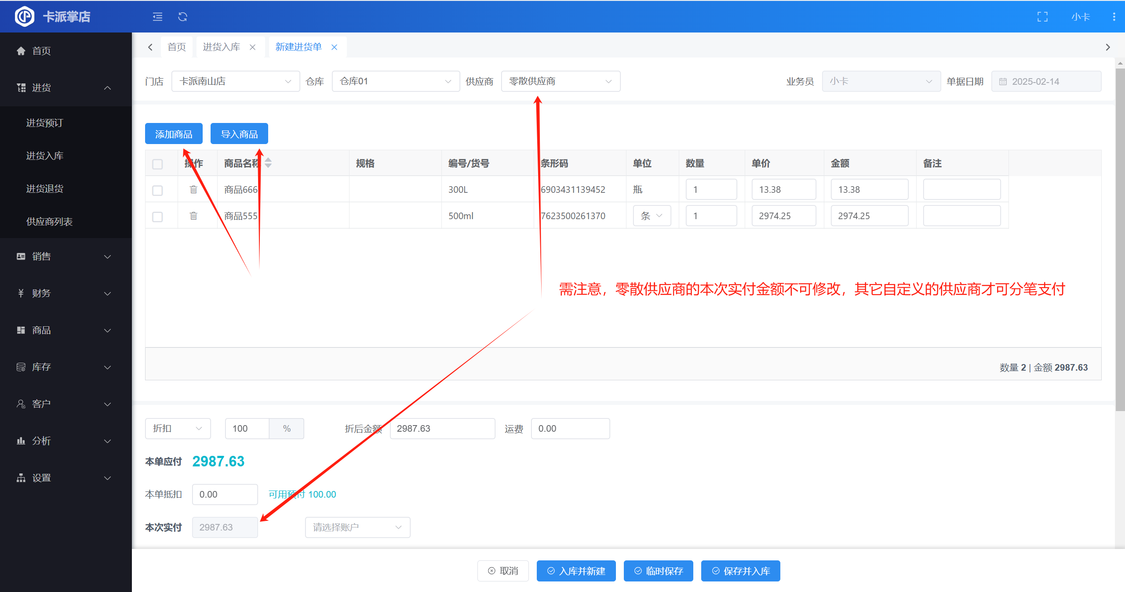The width and height of the screenshot is (1125, 592).
Task: Click the refresh icon in the header
Action: pos(182,17)
